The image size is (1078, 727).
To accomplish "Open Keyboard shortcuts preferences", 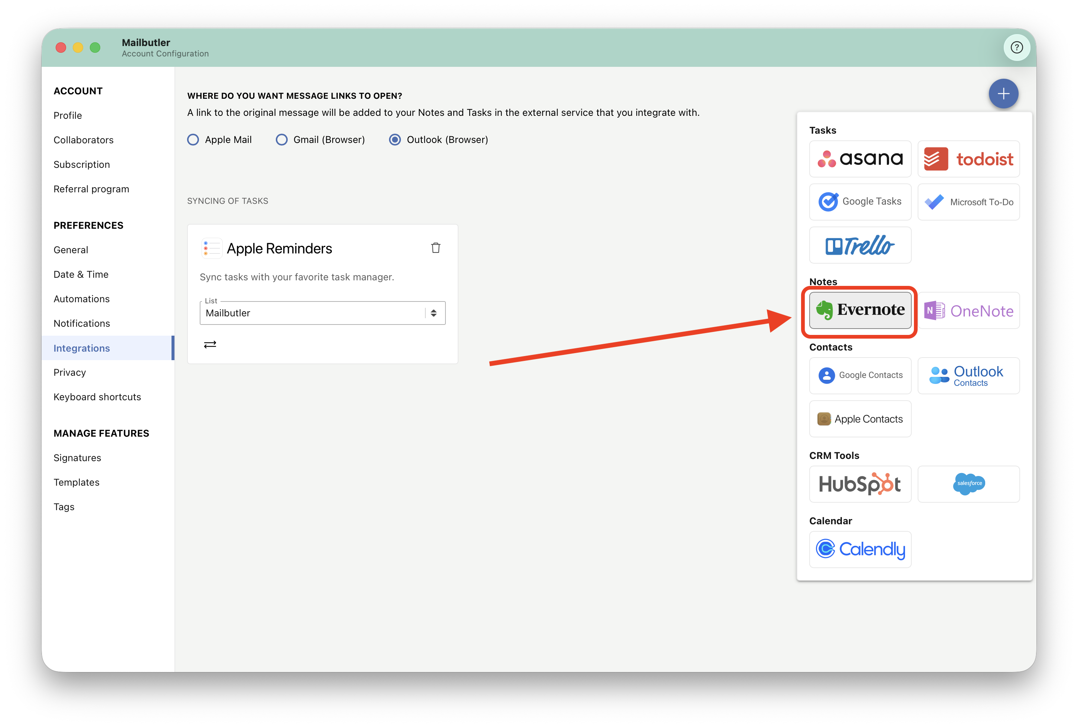I will (x=97, y=397).
